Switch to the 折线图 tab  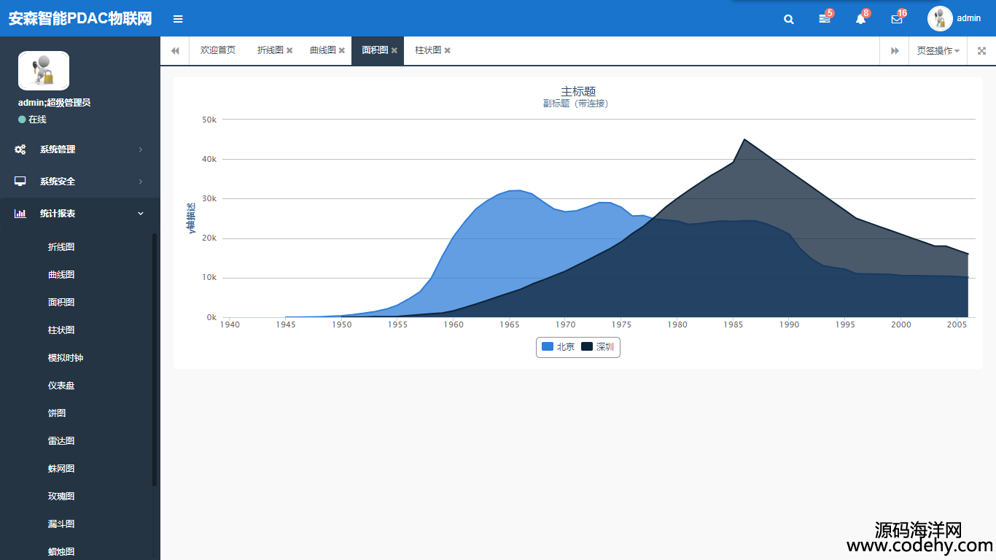[x=271, y=50]
